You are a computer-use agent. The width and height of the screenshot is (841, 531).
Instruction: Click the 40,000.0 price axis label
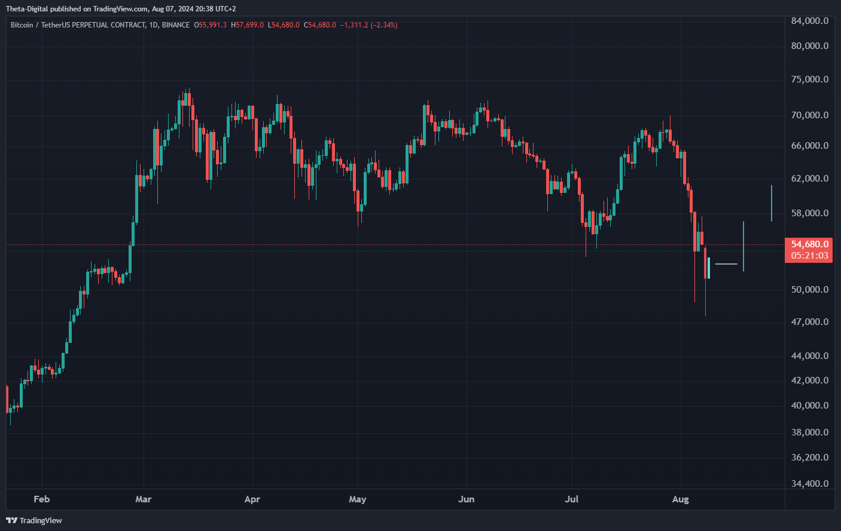(x=810, y=406)
